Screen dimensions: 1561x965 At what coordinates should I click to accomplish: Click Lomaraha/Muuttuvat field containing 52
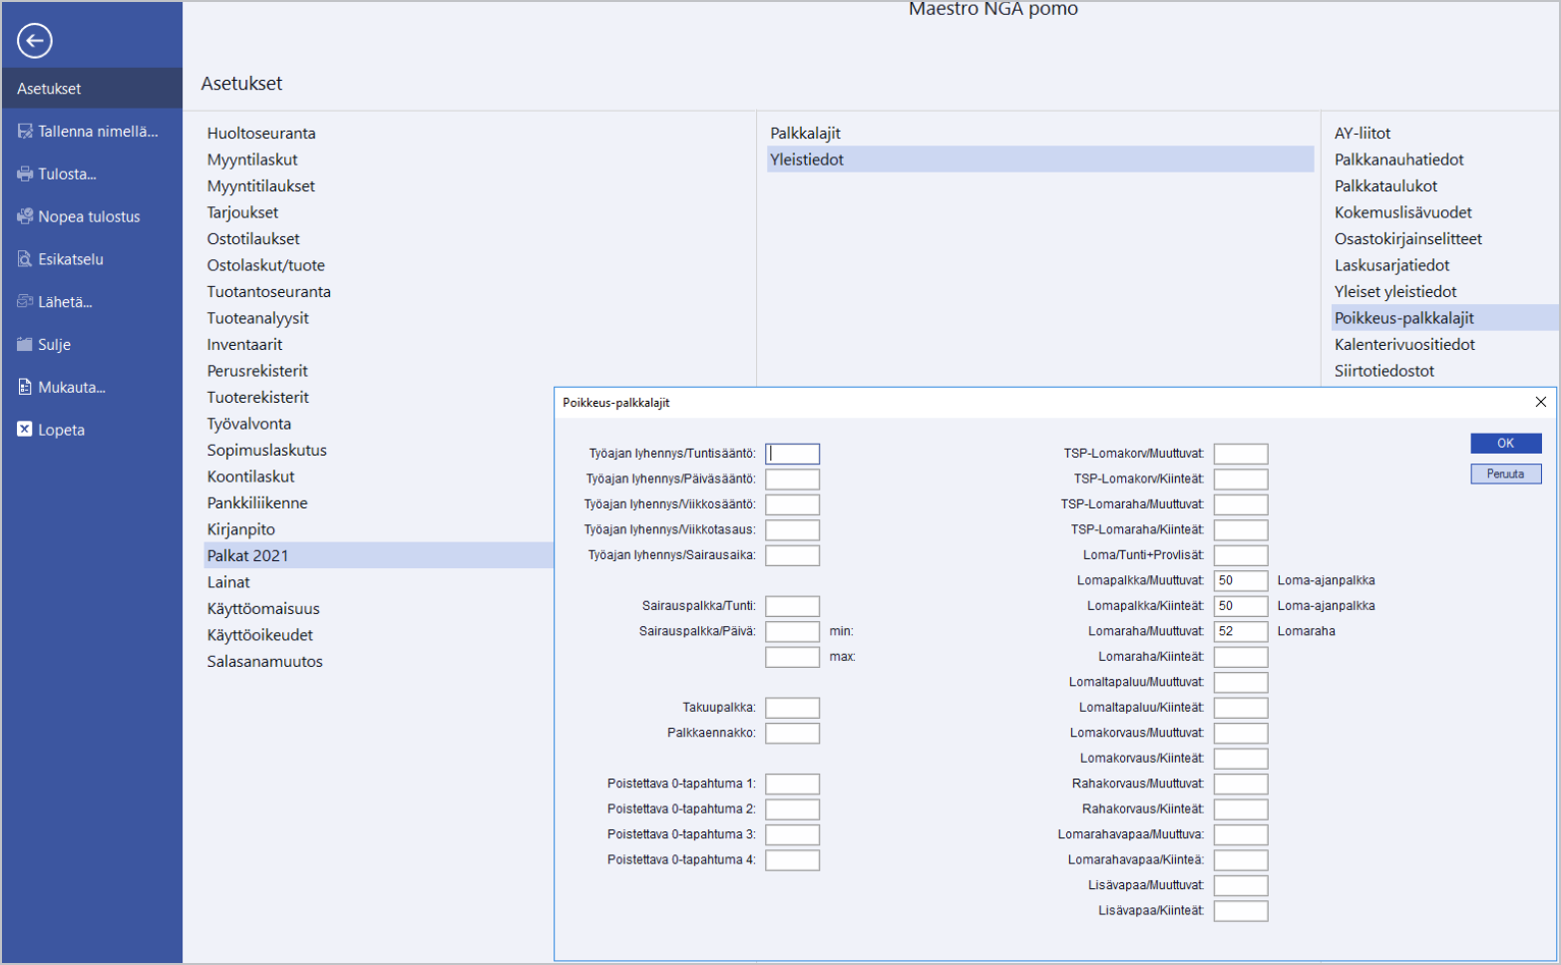click(x=1240, y=631)
